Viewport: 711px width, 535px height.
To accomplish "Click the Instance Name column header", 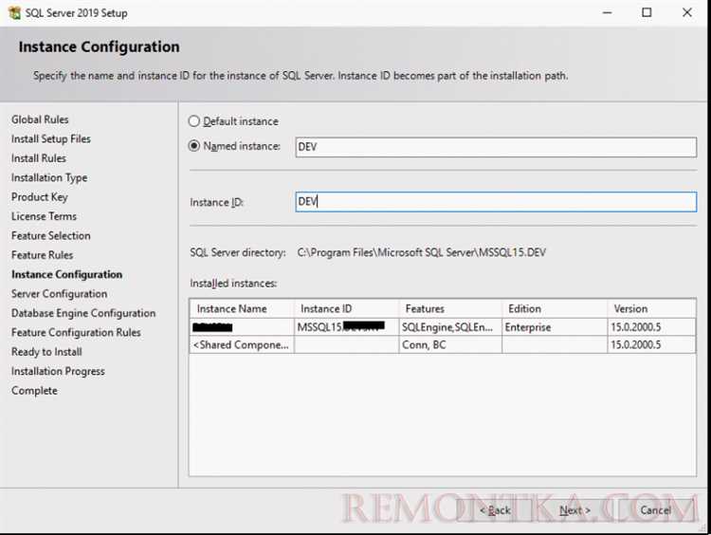I will tap(242, 308).
